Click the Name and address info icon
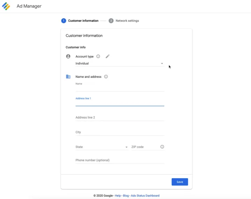The height and width of the screenshot is (199, 251). (x=106, y=77)
